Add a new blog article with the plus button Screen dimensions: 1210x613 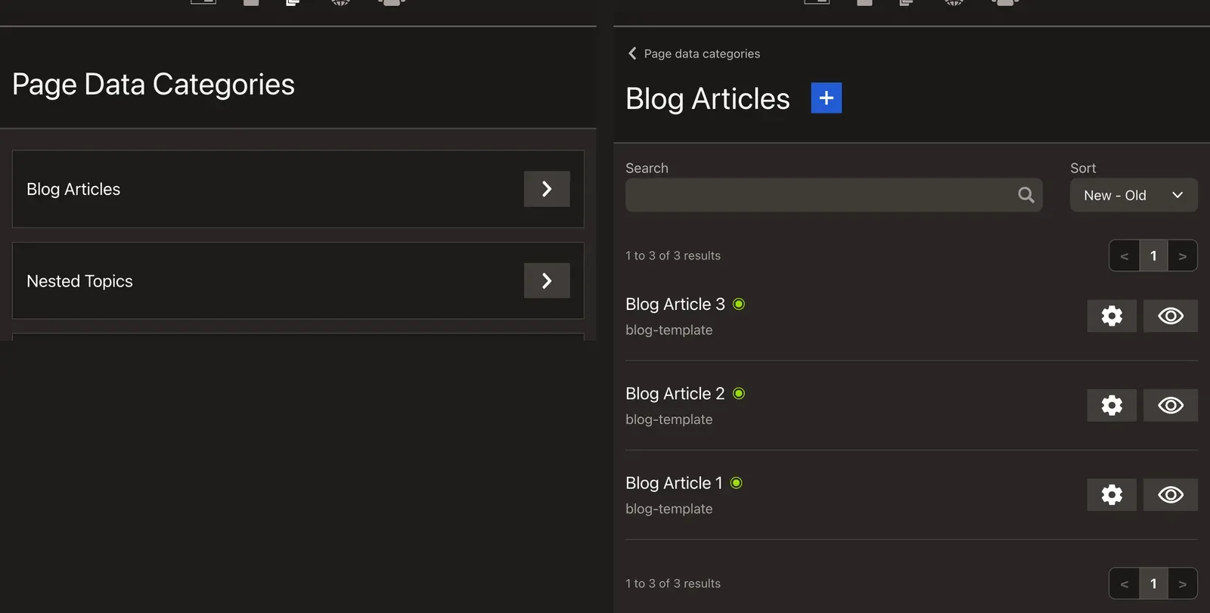(x=826, y=98)
